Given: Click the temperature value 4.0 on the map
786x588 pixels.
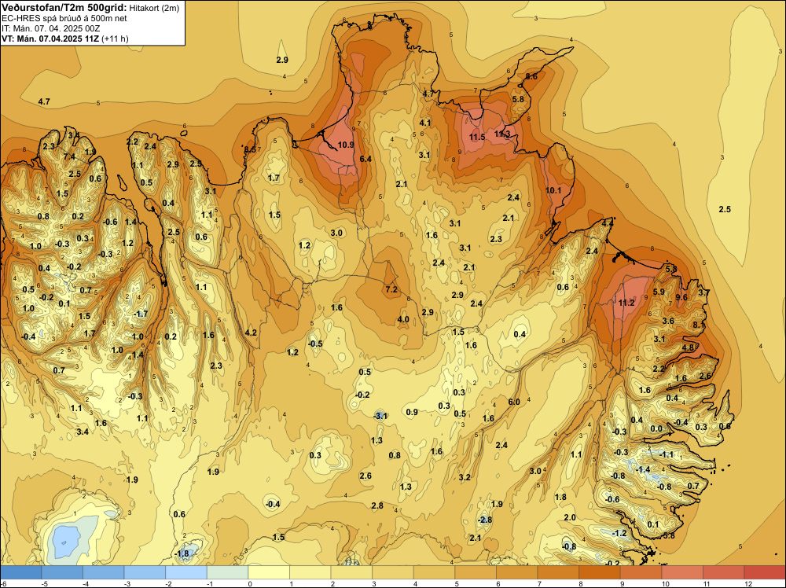Looking at the screenshot, I should coord(403,319).
